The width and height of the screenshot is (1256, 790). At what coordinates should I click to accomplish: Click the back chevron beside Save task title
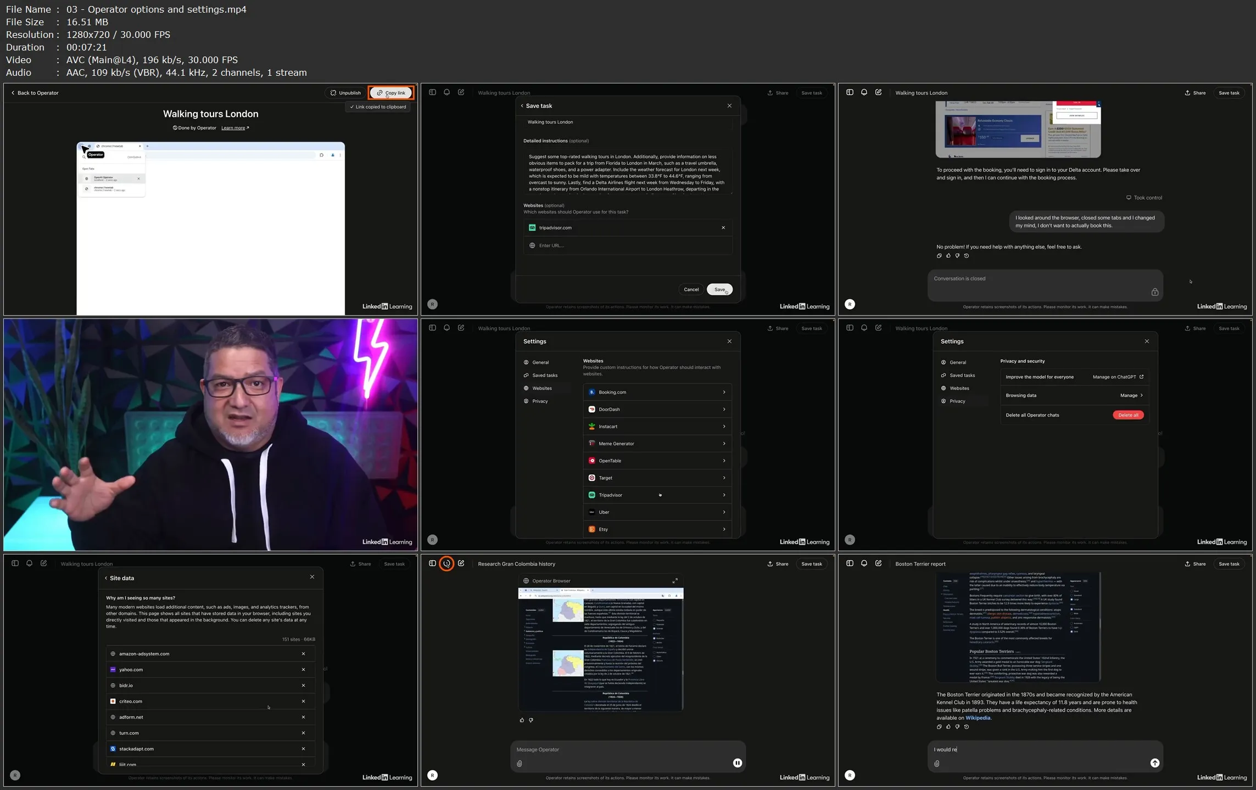[522, 106]
